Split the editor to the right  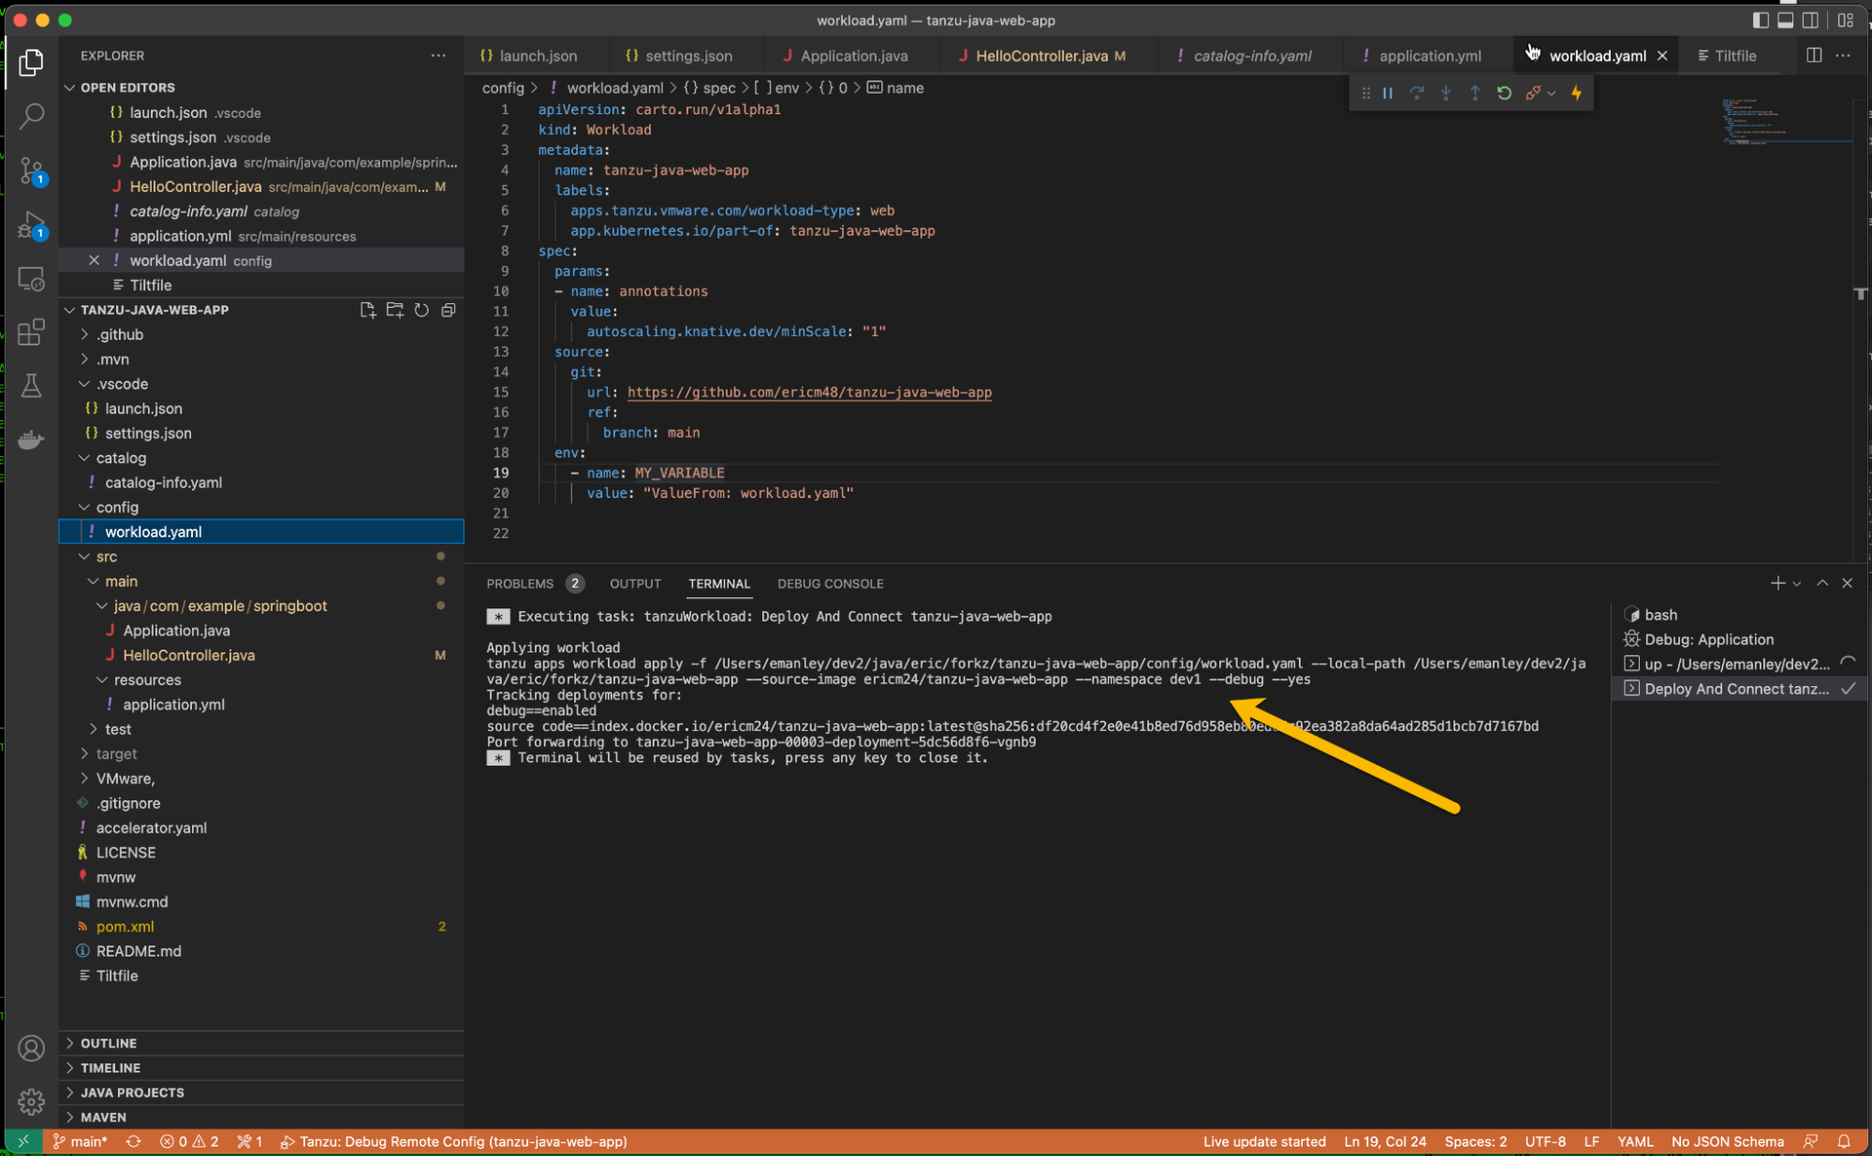coord(1814,55)
